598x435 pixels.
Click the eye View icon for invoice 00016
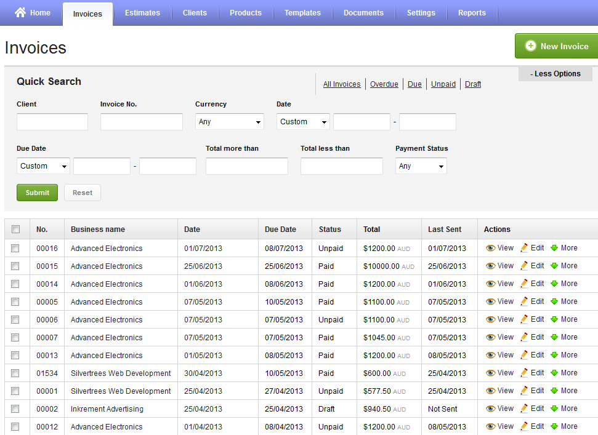490,249
